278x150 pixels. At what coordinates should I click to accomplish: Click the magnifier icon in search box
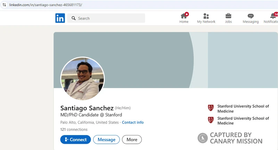pos(74,18)
